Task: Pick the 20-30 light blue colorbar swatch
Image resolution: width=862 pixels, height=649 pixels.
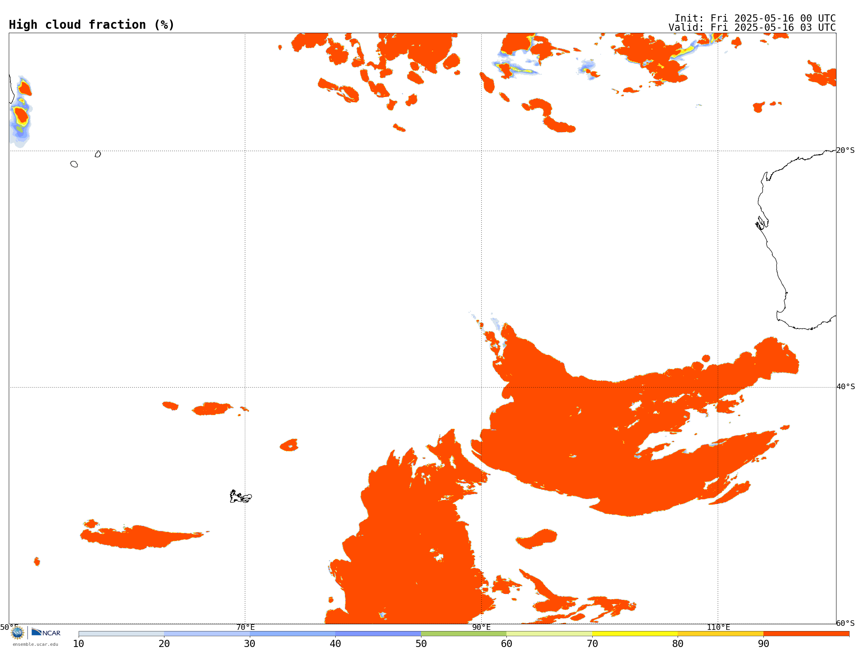Action: coord(207,634)
